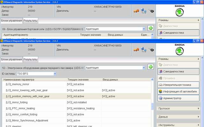The image size is (204, 127).
Task: Click the [VO]_not installed value of mirror_folding
Action: click(77, 102)
